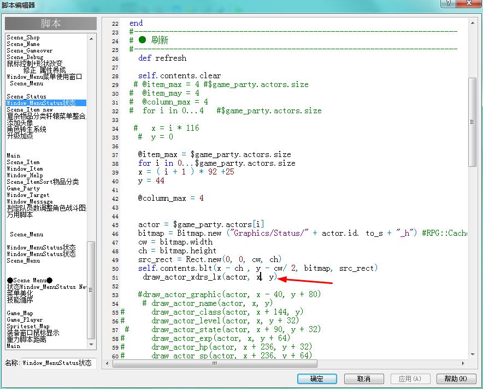The width and height of the screenshot is (483, 389).
Task: Click the 应用(A) button
Action: click(410, 379)
